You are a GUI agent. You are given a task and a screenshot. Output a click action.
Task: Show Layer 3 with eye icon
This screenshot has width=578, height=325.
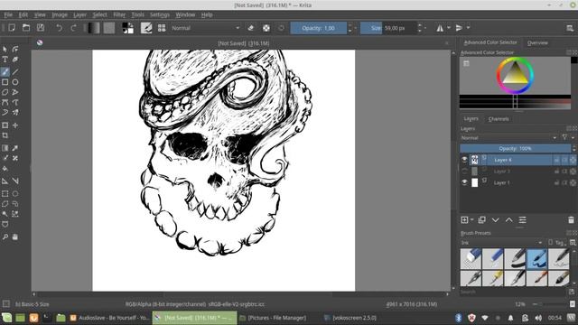(x=464, y=171)
